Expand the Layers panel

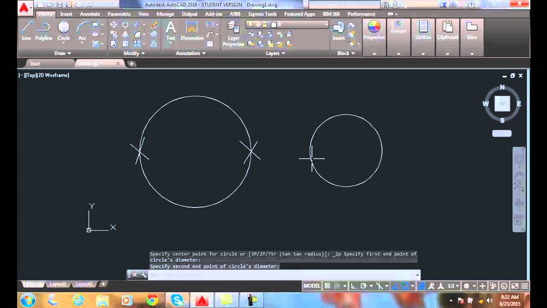click(276, 53)
